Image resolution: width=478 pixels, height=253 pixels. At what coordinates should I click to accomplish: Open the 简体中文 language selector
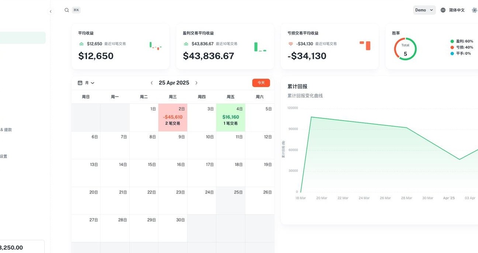(x=457, y=10)
